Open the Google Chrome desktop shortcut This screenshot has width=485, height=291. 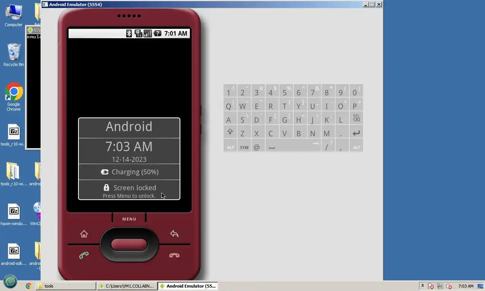[x=14, y=97]
